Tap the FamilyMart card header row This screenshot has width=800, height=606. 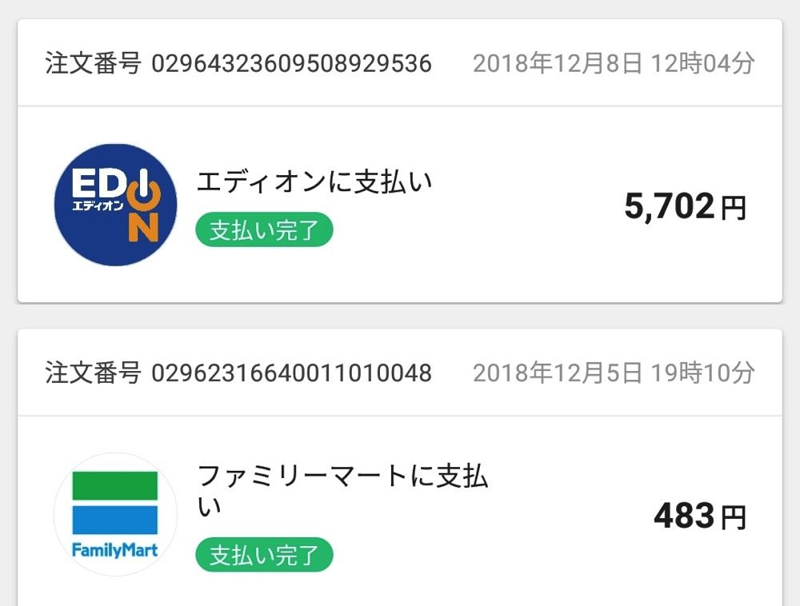point(400,373)
